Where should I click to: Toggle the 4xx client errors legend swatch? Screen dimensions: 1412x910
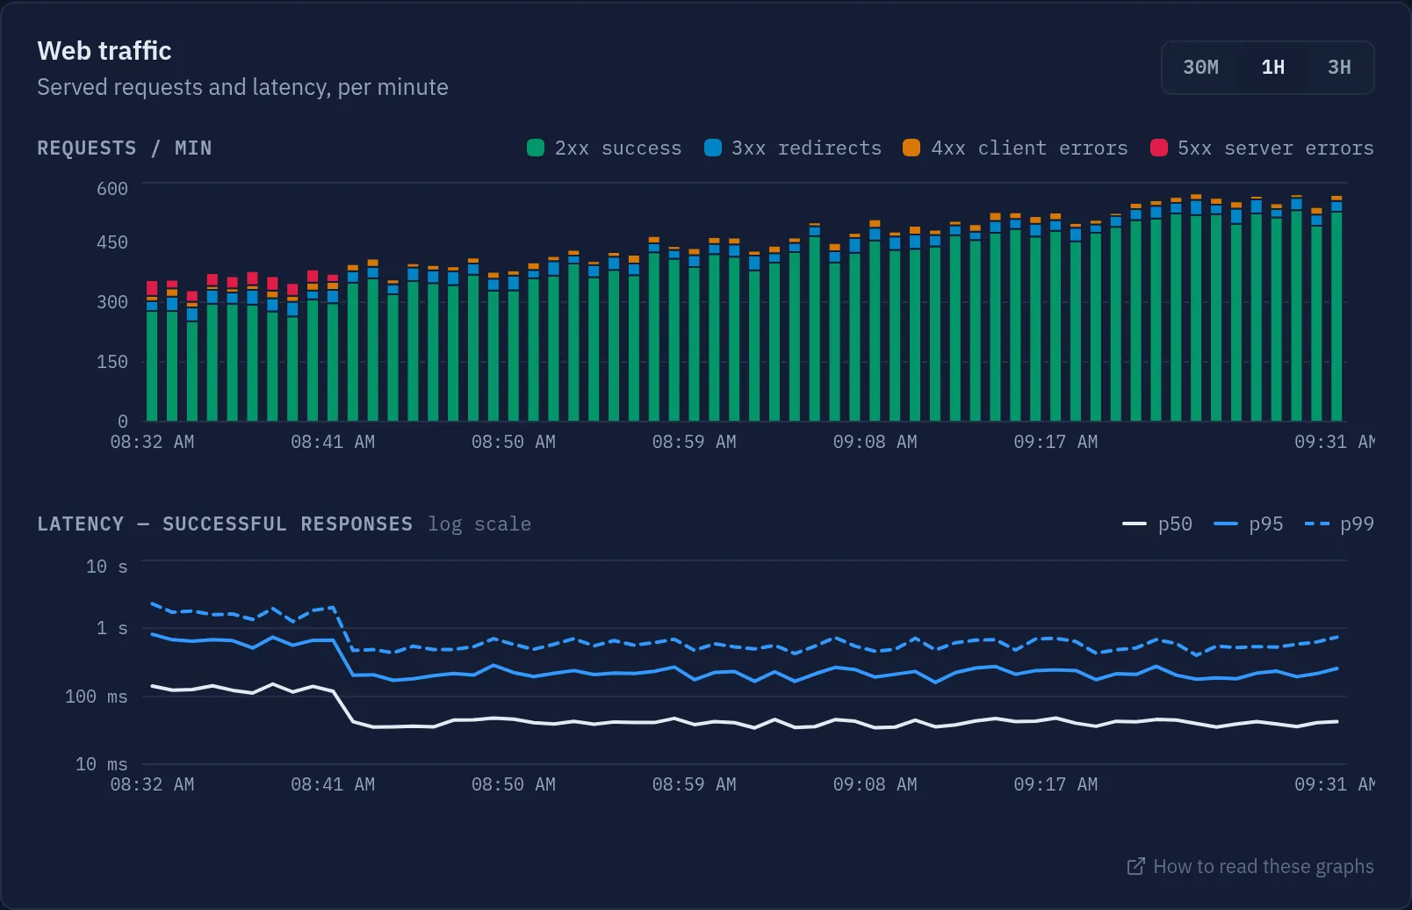tap(911, 148)
